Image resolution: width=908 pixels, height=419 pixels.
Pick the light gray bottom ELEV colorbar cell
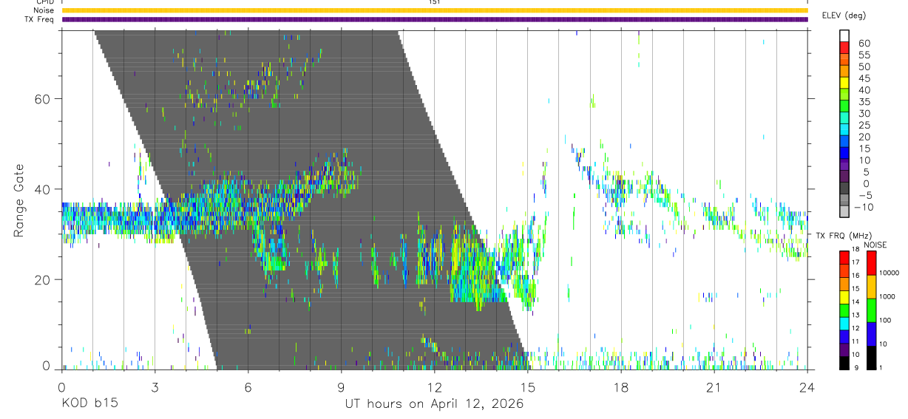coord(844,213)
